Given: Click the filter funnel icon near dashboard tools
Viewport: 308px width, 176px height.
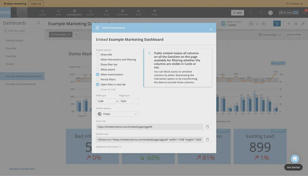Looking at the screenshot, I should [x=276, y=23].
